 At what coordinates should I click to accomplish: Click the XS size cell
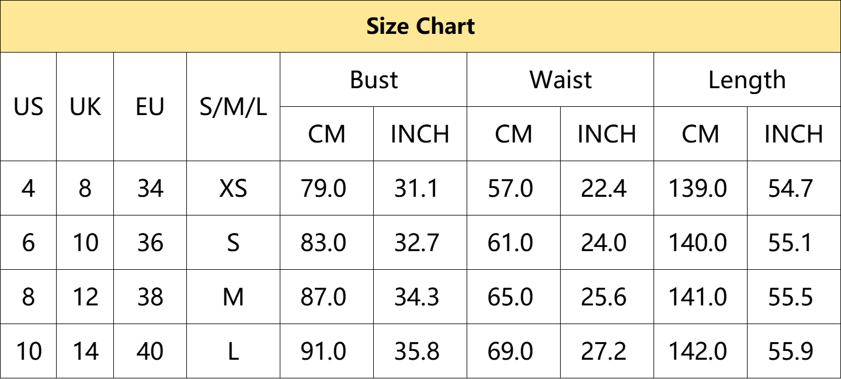click(233, 189)
